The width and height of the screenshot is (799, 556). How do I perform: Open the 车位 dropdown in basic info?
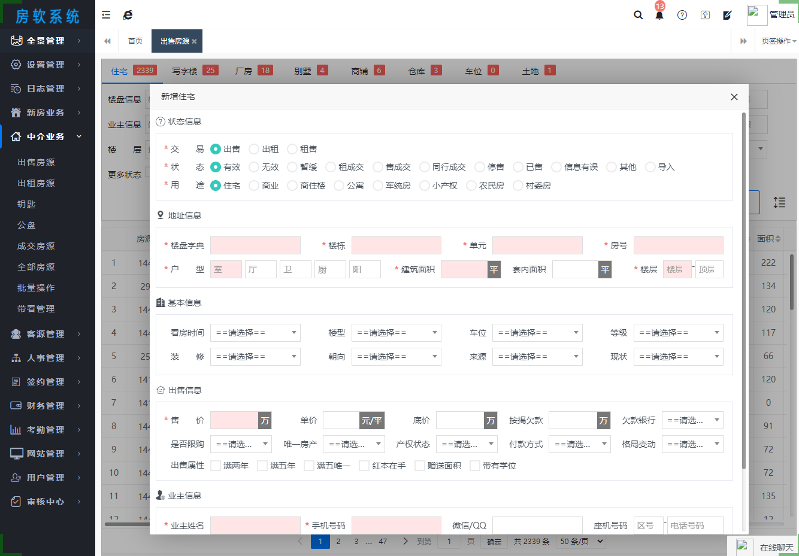537,333
